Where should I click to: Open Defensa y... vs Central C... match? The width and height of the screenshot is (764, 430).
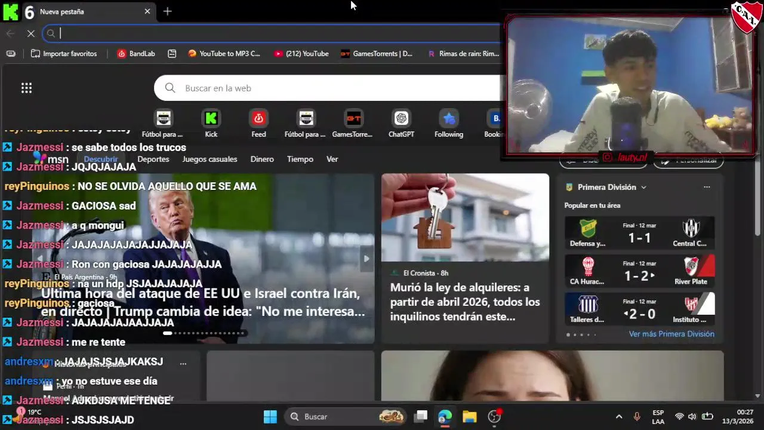pyautogui.click(x=639, y=233)
